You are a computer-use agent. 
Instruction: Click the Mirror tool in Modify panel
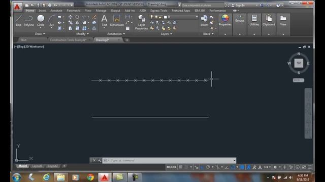pyautogui.click(x=77, y=23)
